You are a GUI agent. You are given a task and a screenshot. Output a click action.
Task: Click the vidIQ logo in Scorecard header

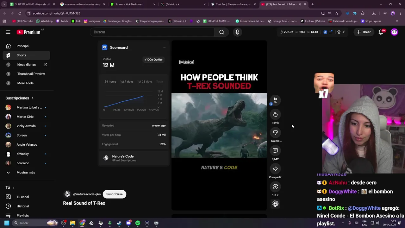tap(104, 47)
